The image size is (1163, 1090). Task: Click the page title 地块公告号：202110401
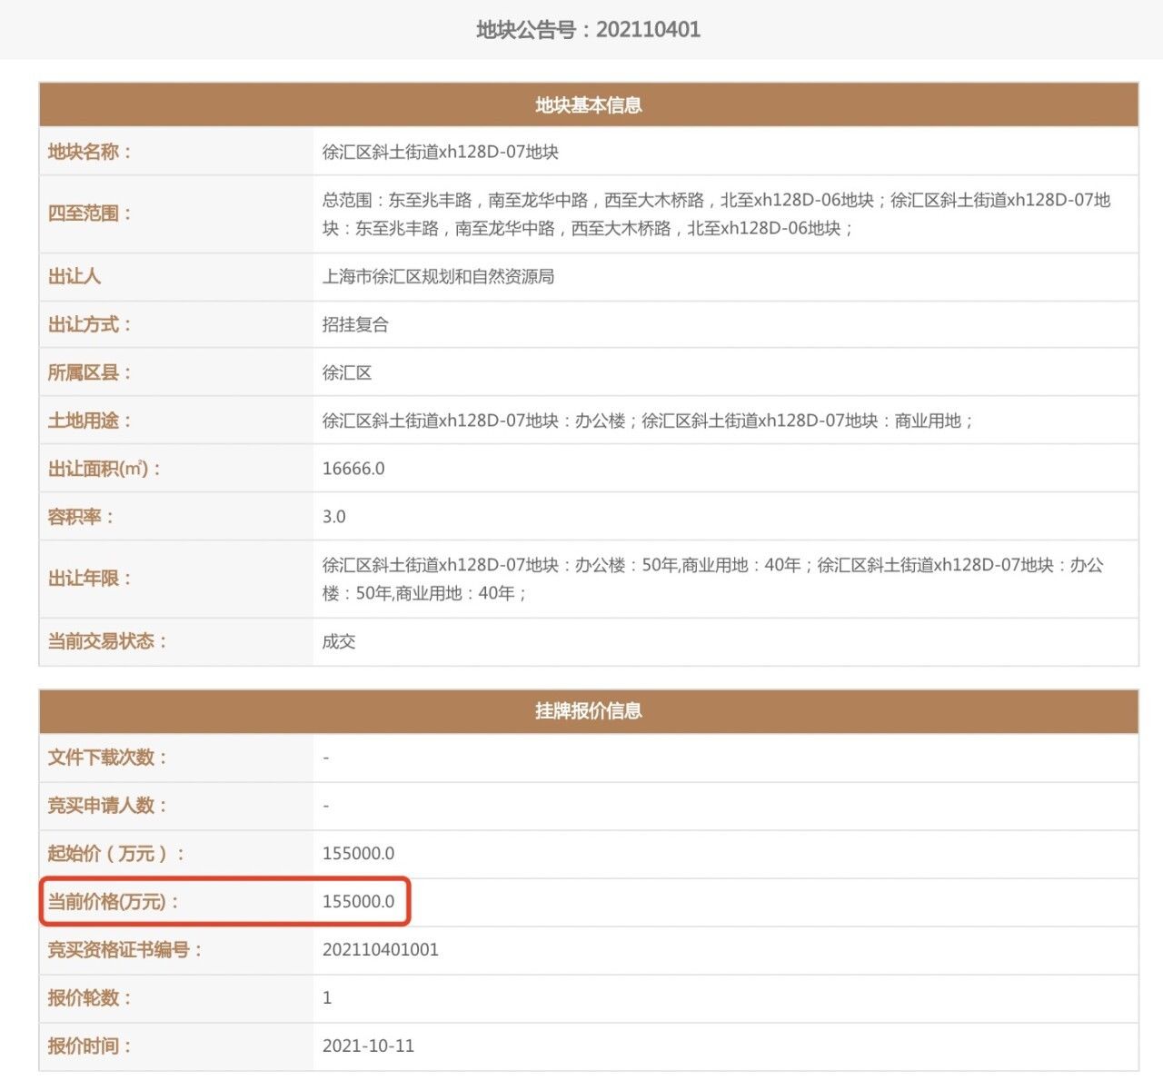coord(588,30)
